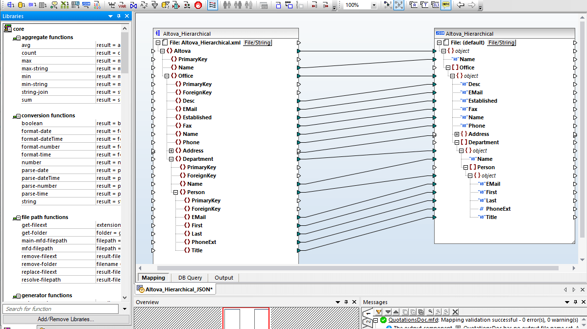Insert a Variable with the VAR icon
Screen dimensions: 587x329
pos(123,5)
